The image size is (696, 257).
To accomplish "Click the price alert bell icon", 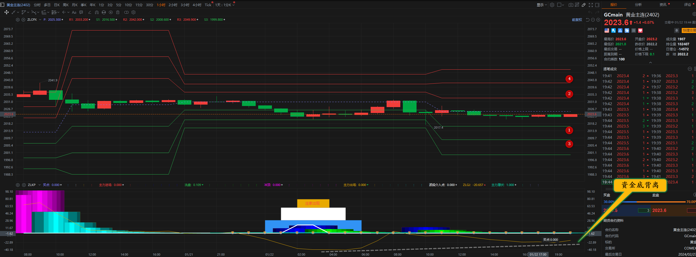I will 677,30.
